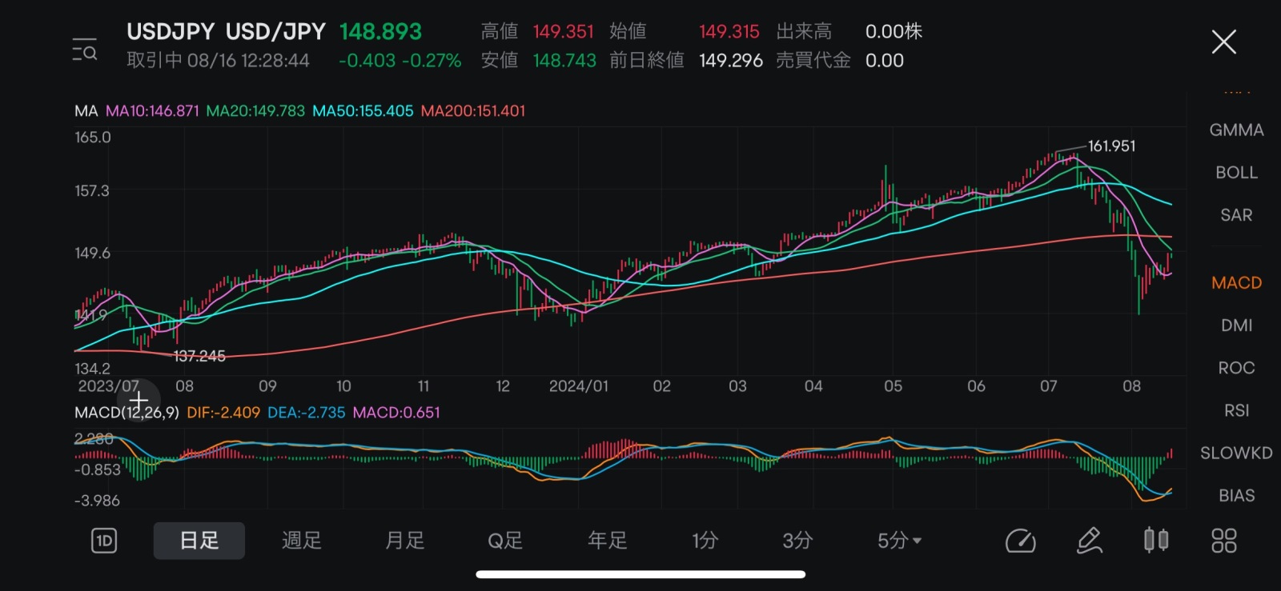Click the 高値 149.351 value
This screenshot has height=591, width=1281.
pyautogui.click(x=564, y=31)
